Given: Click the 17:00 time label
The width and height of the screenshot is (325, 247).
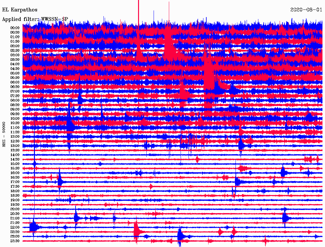Looking at the screenshot, I should 15,182.
